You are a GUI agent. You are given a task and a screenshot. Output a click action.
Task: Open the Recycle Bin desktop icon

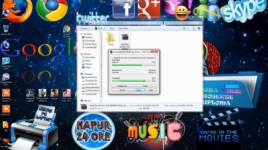[6, 30]
